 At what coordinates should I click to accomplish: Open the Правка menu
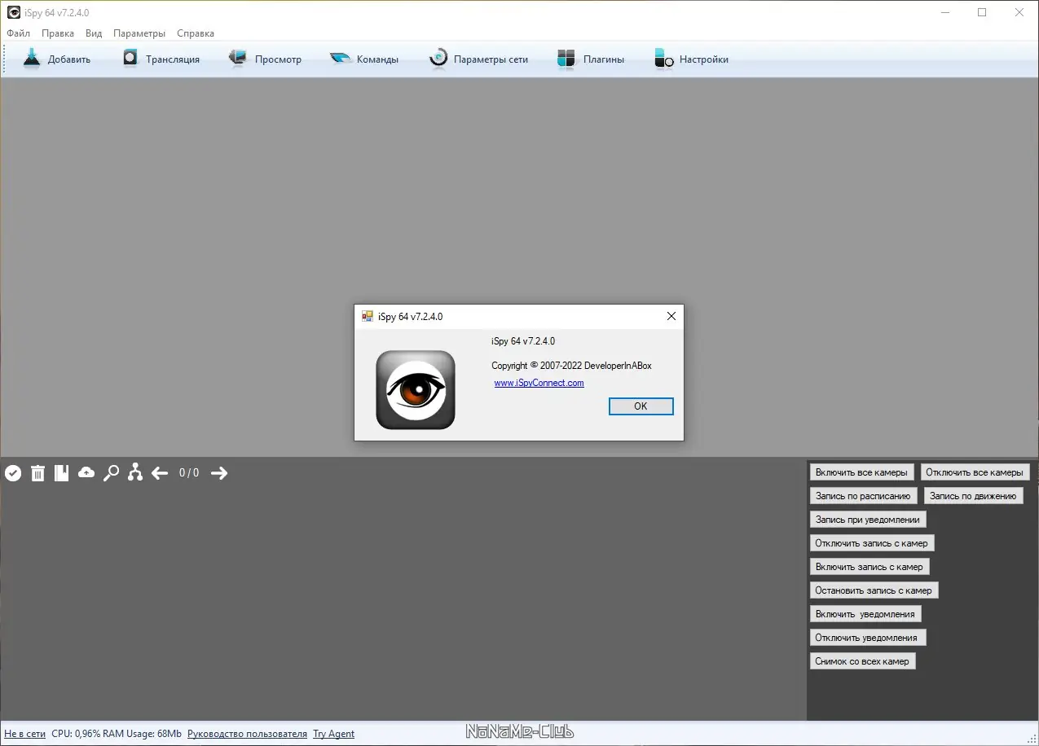58,33
